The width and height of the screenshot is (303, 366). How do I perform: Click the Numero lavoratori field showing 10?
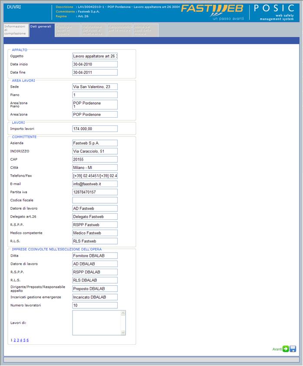[x=95, y=305]
